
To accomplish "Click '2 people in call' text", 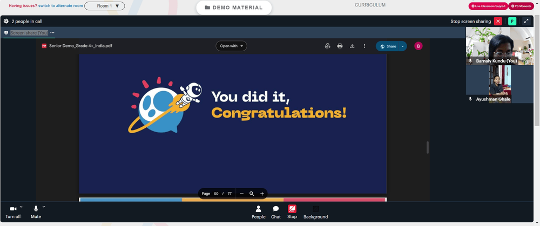I will (x=27, y=22).
